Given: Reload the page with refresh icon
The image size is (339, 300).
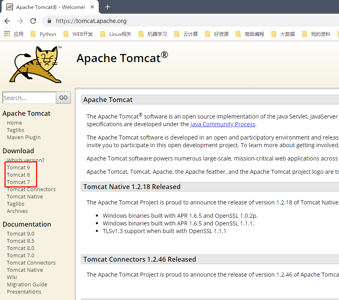Looking at the screenshot, I should [34, 21].
